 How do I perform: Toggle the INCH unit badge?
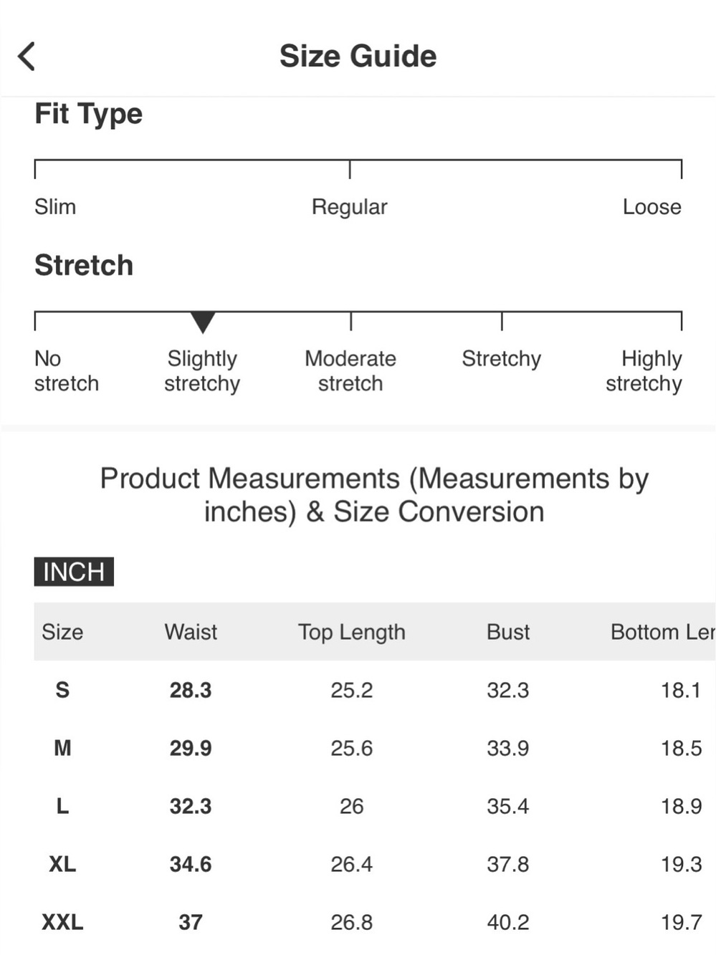(74, 572)
